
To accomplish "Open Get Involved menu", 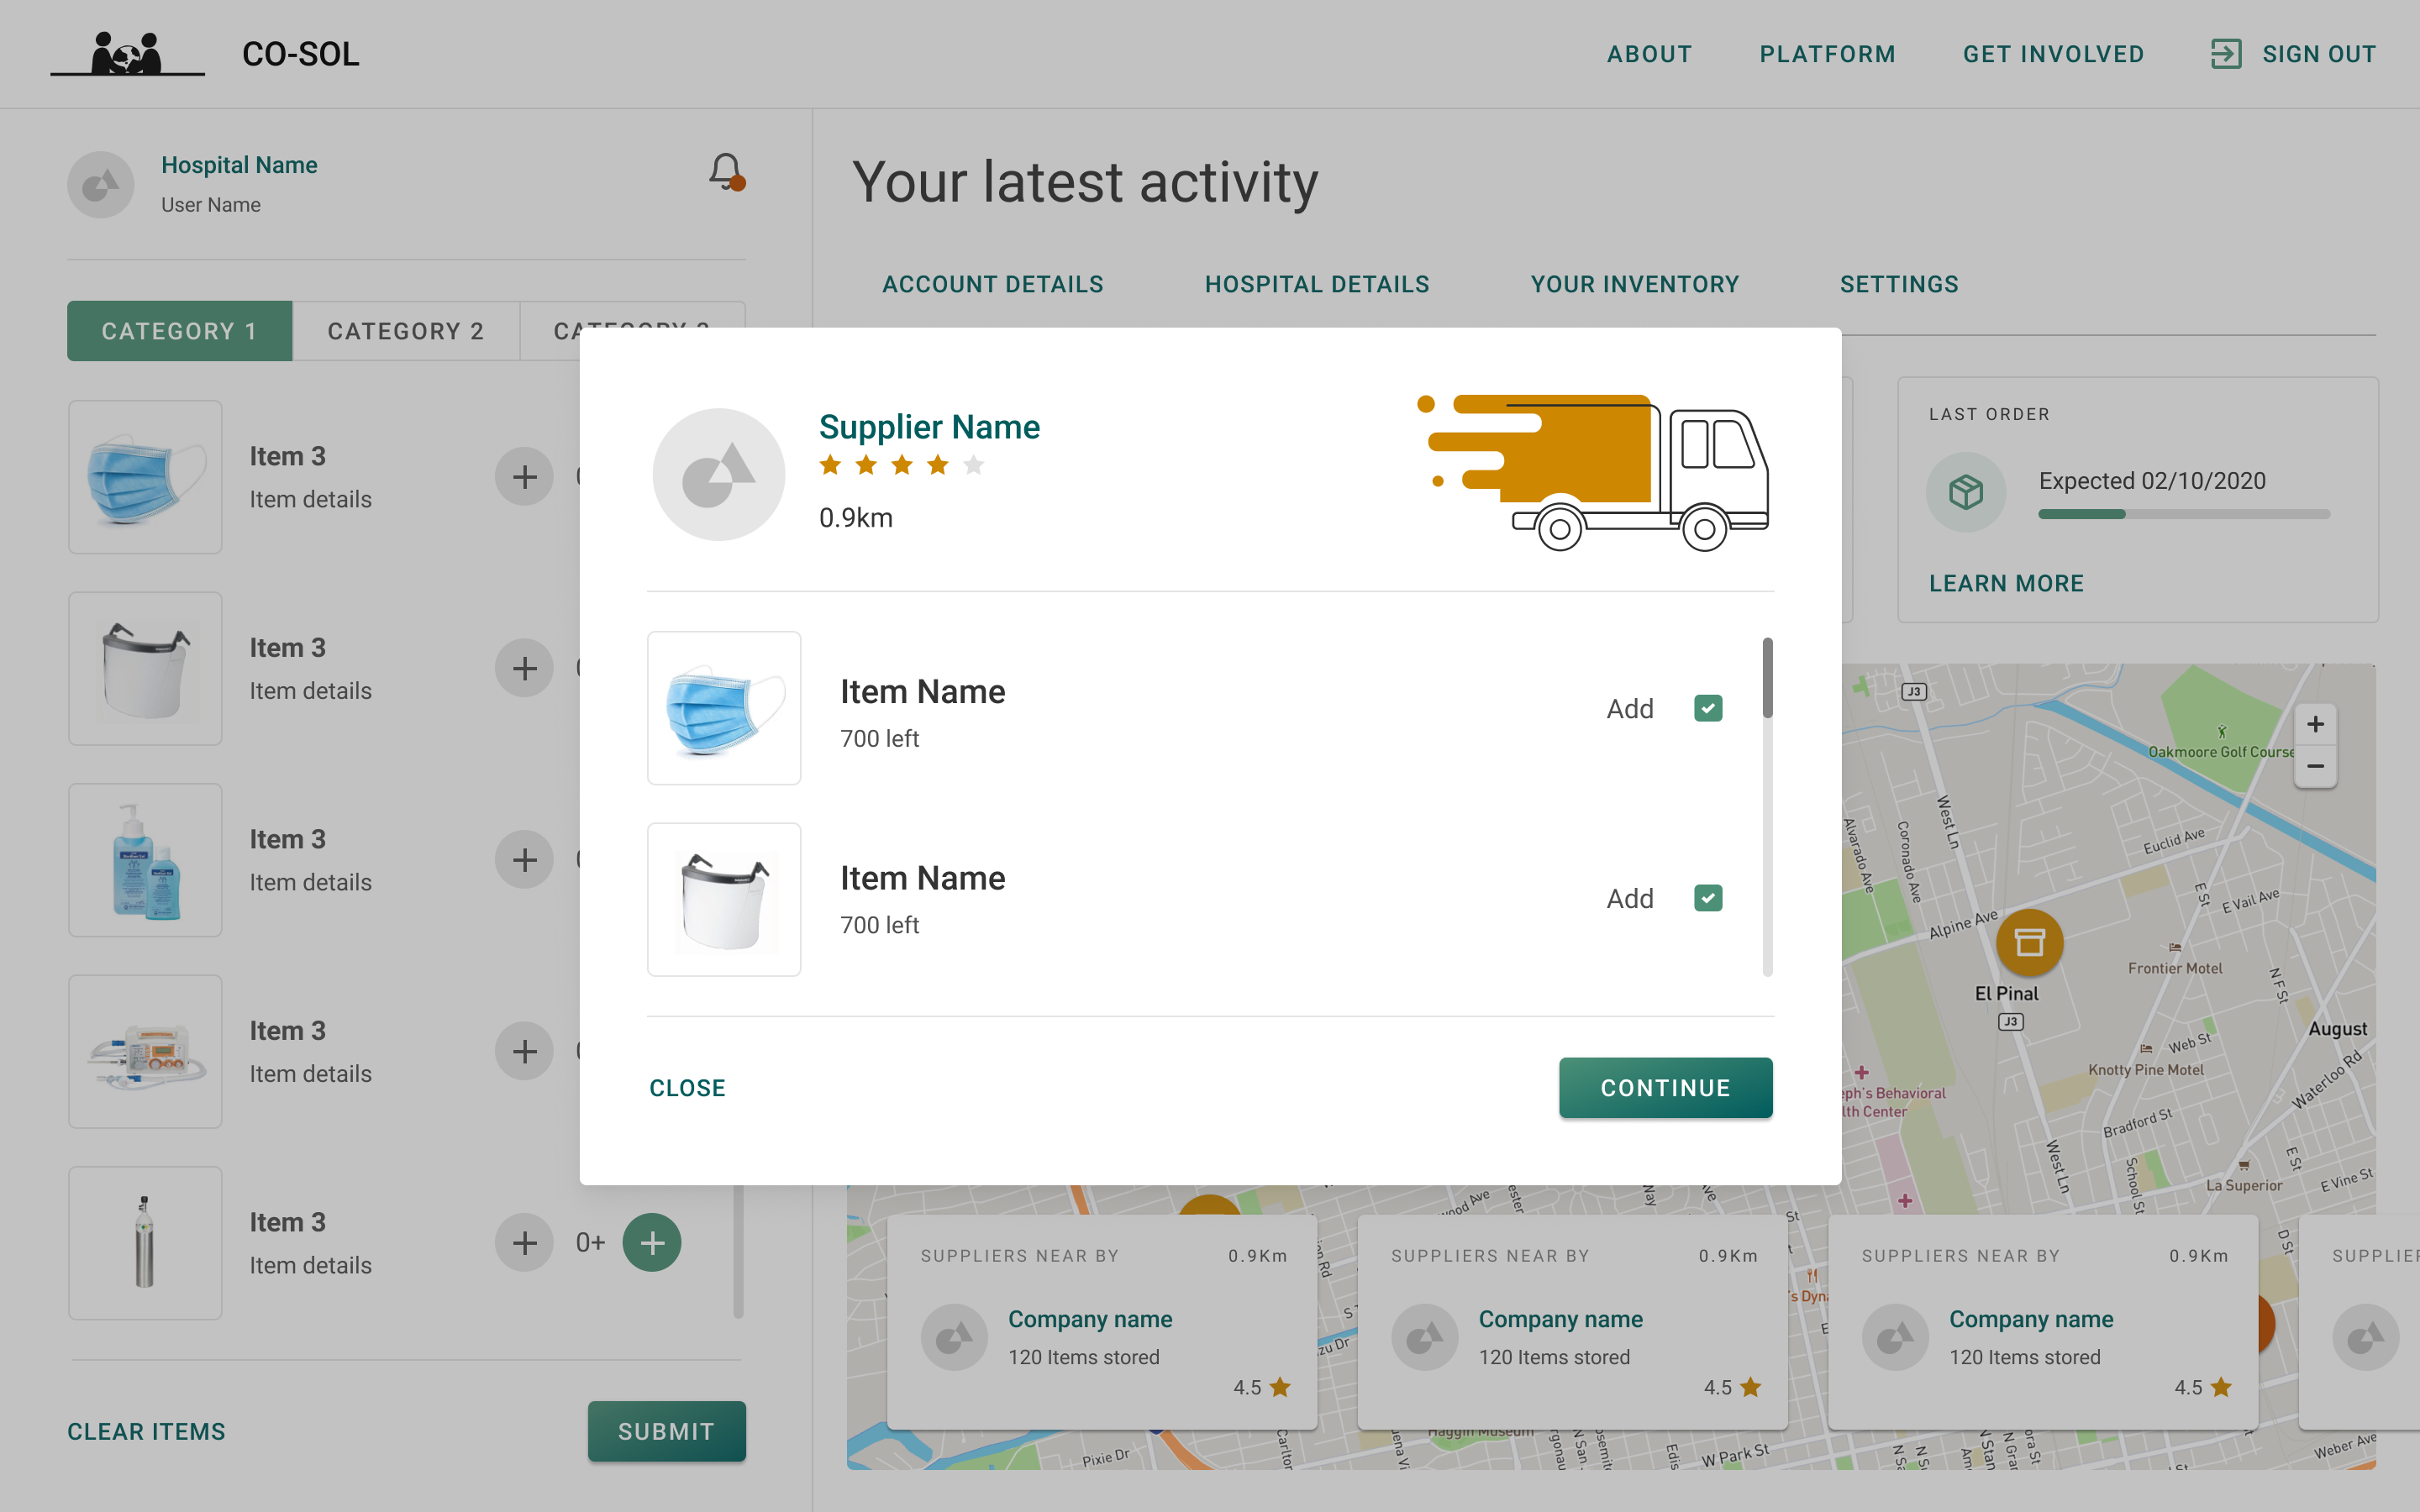I will (x=2054, y=54).
